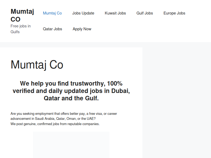Visit the Qatar Jobs menu entry
This screenshot has height=158, width=211.
pos(52,29)
